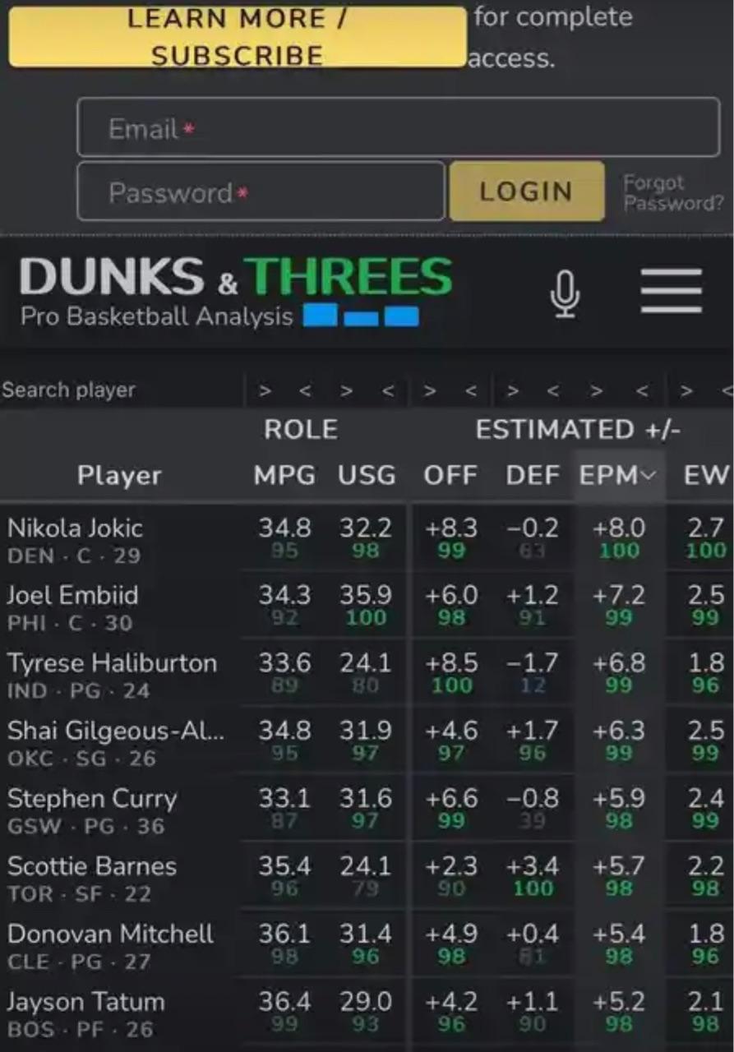Select less-than filter for MPG column

click(305, 390)
